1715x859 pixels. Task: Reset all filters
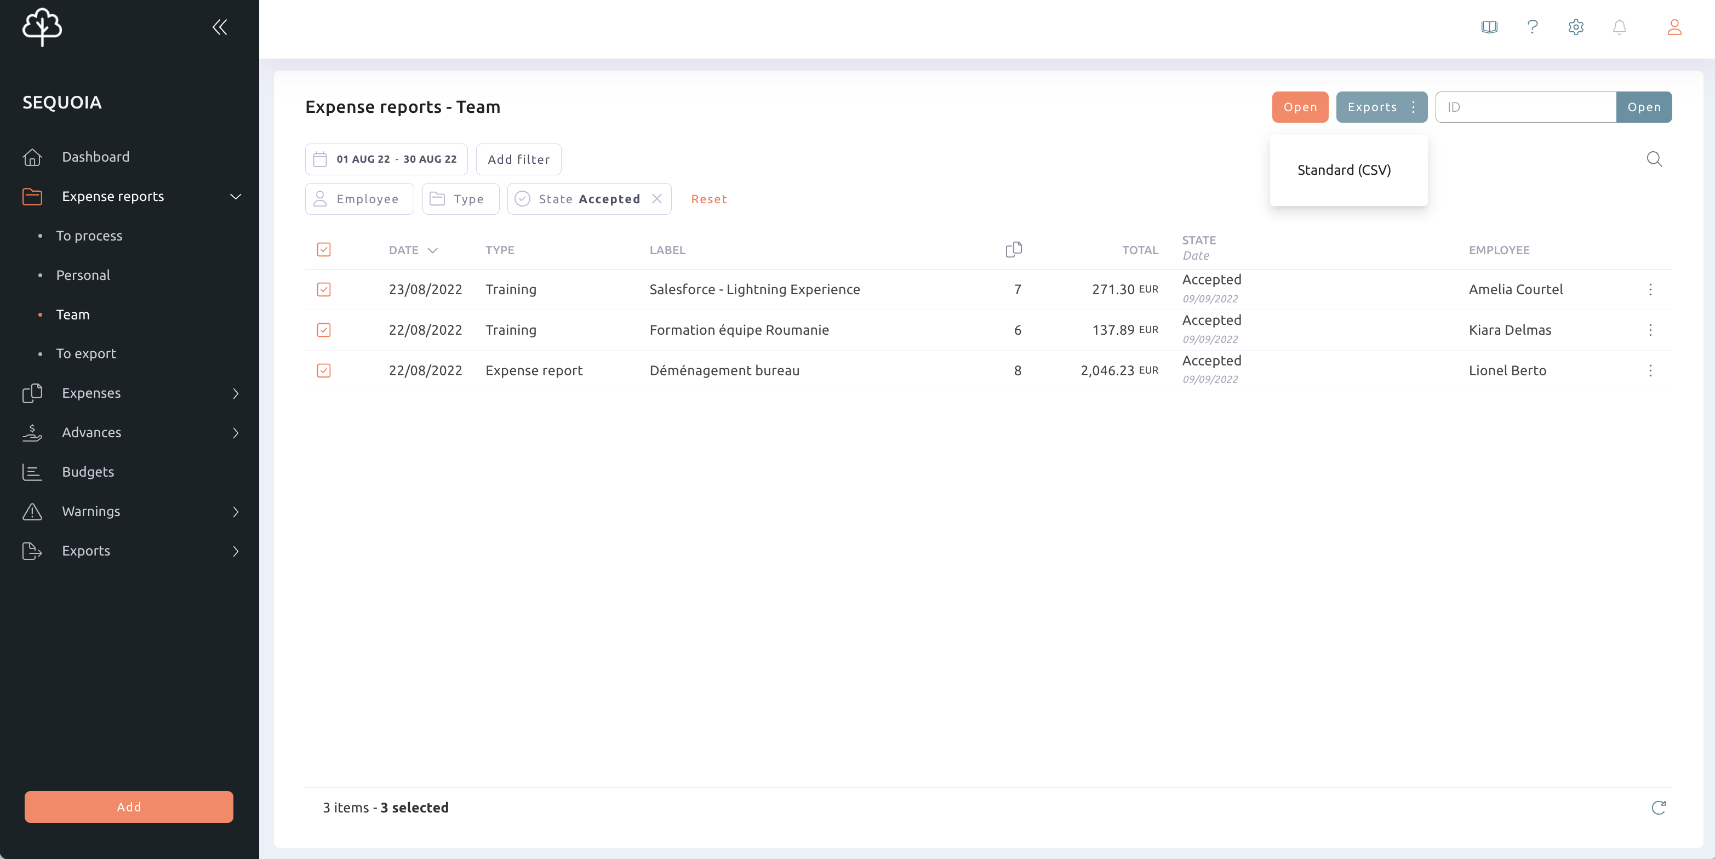pyautogui.click(x=709, y=199)
